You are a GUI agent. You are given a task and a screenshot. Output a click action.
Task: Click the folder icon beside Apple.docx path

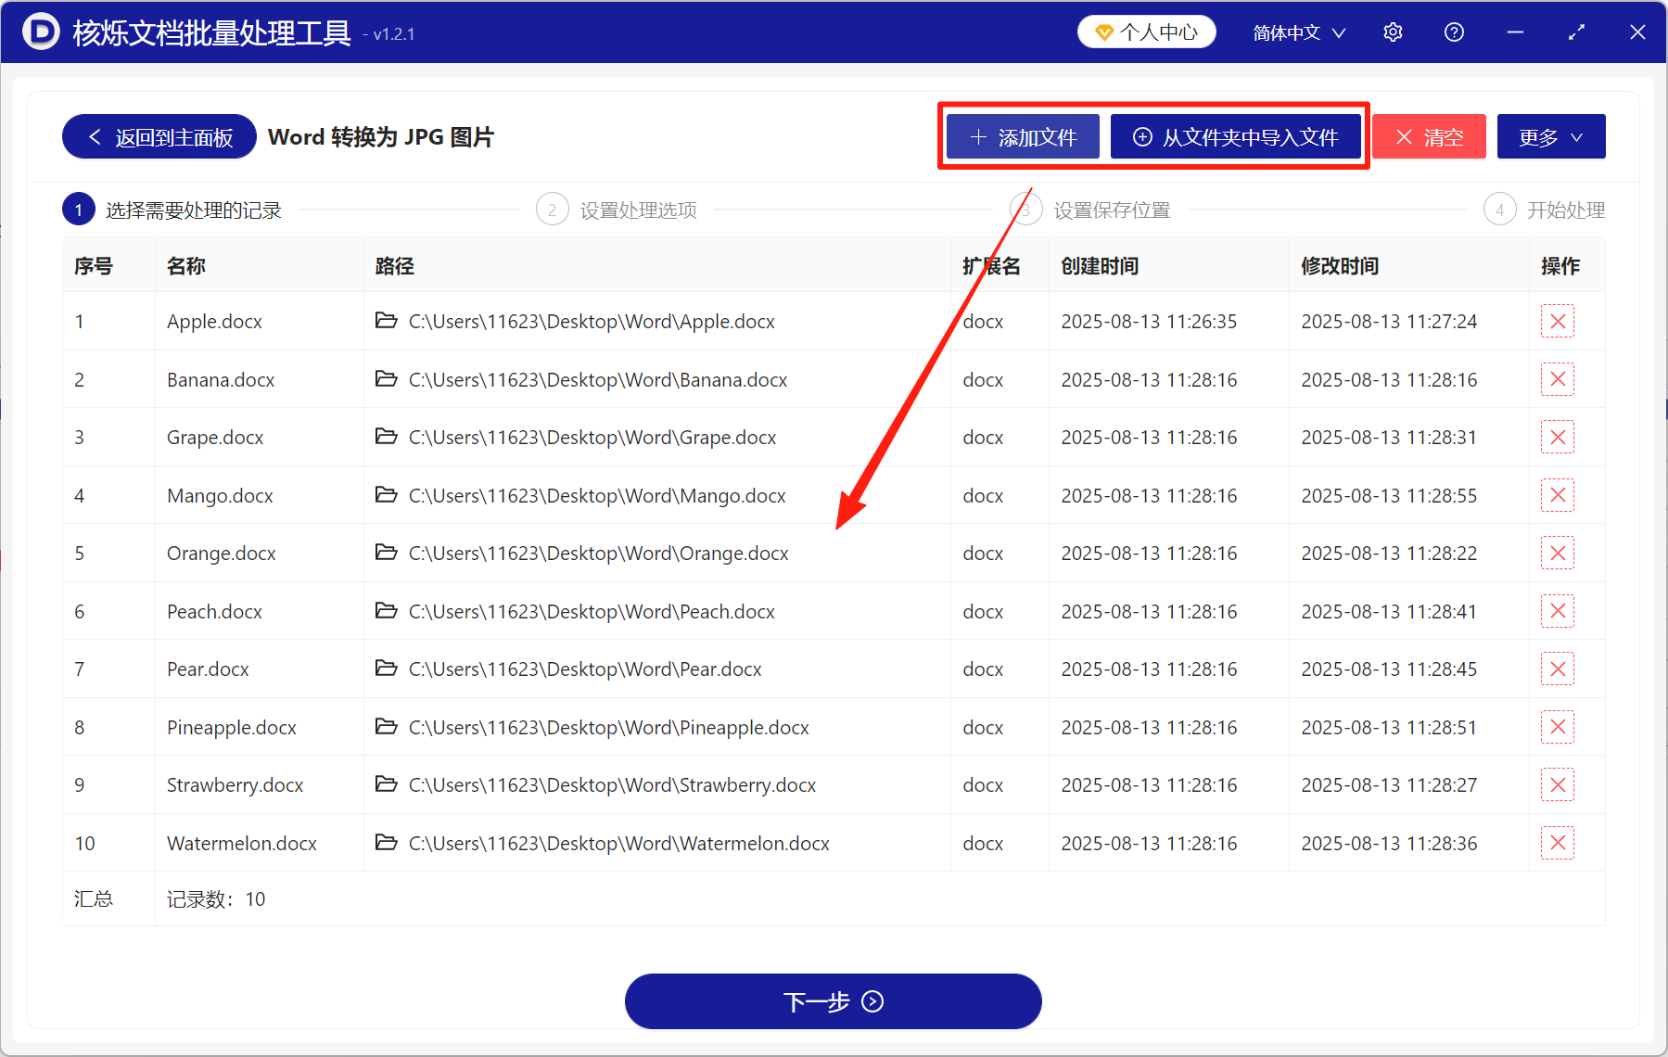coord(387,321)
